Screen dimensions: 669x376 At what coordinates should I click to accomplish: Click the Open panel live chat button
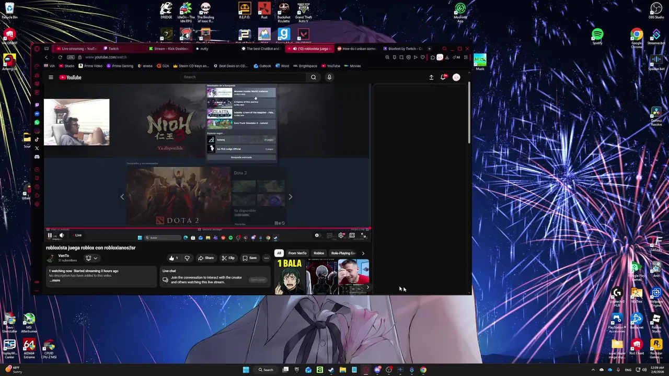tap(258, 279)
